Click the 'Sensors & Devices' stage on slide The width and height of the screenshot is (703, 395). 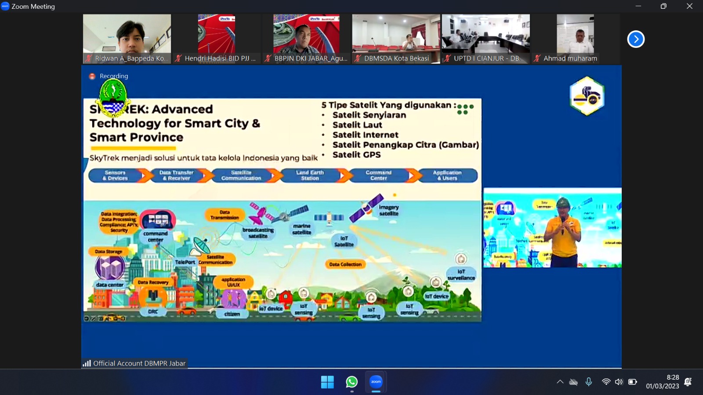116,176
